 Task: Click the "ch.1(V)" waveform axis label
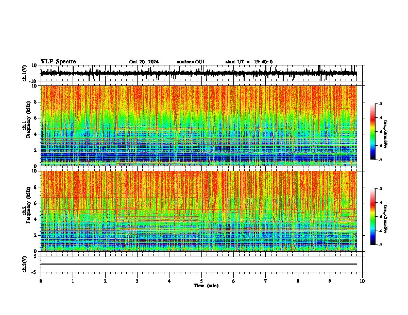[x=25, y=73]
